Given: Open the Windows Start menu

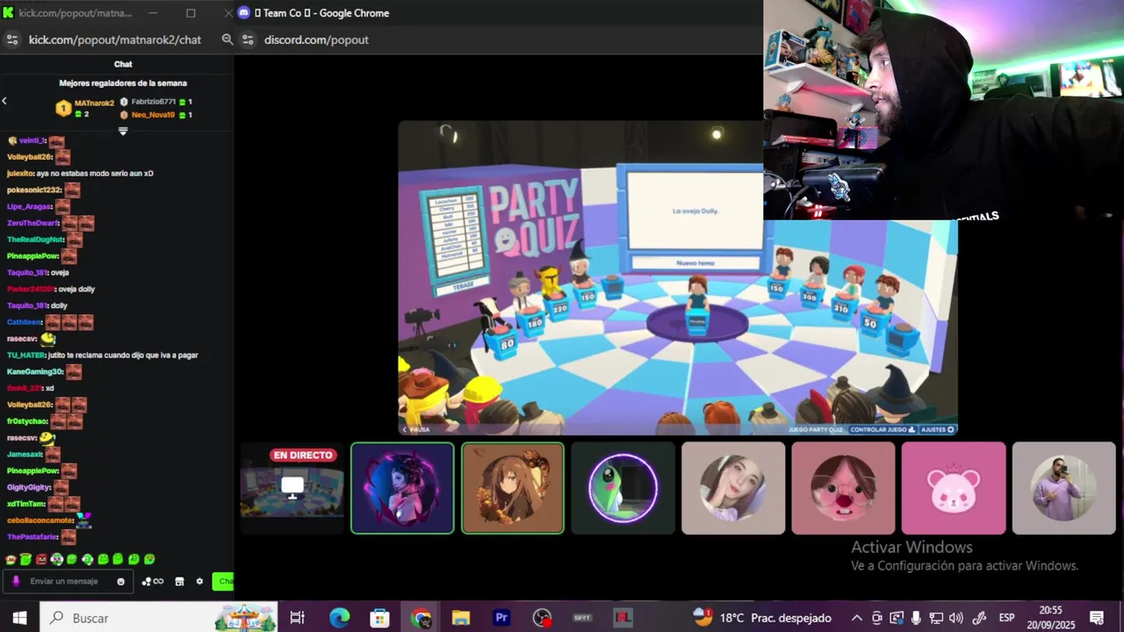Looking at the screenshot, I should 19,618.
